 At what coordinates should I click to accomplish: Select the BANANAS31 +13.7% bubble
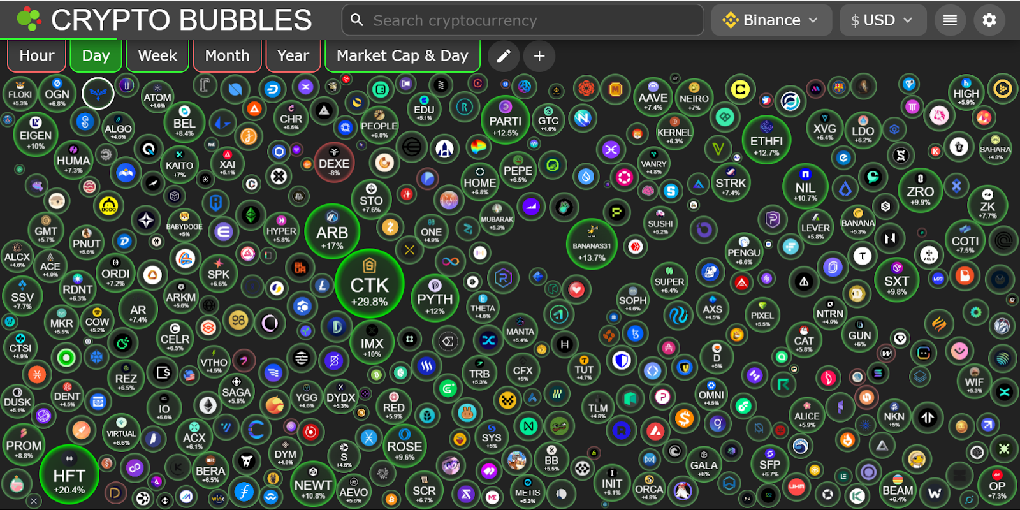tap(592, 244)
